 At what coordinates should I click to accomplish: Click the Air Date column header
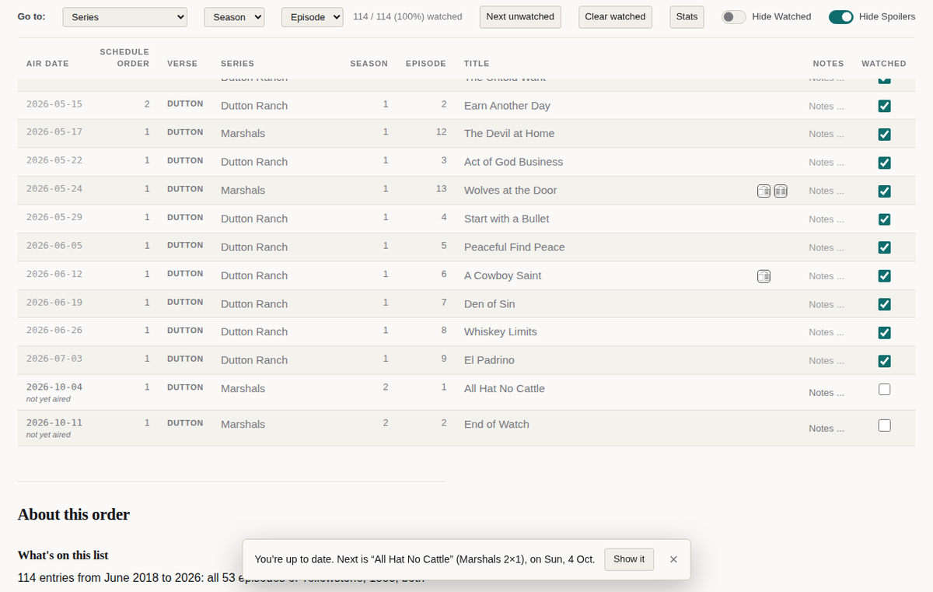(x=47, y=64)
